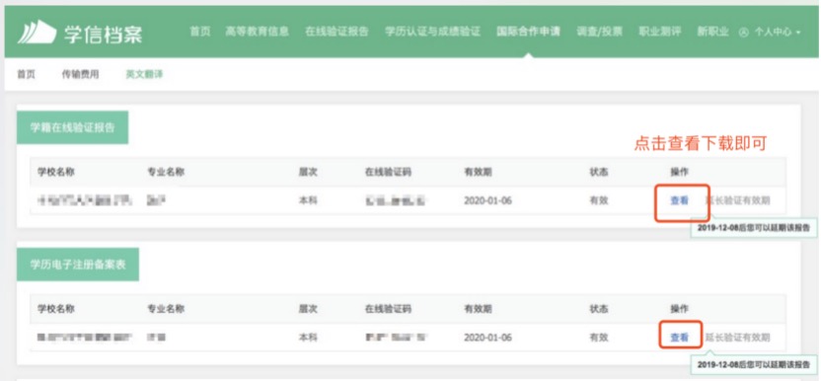
Task: Click 操作 header in 学历电子注册备案表 table
Action: click(x=679, y=309)
